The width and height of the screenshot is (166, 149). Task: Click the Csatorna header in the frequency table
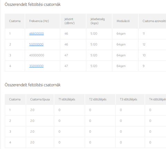[x=15, y=21]
